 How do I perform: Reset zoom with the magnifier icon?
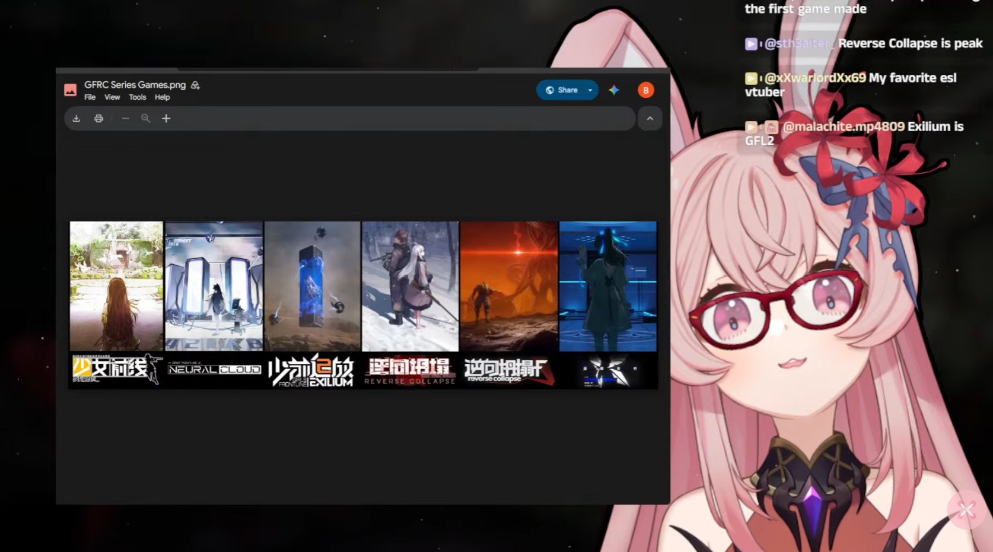click(x=145, y=119)
